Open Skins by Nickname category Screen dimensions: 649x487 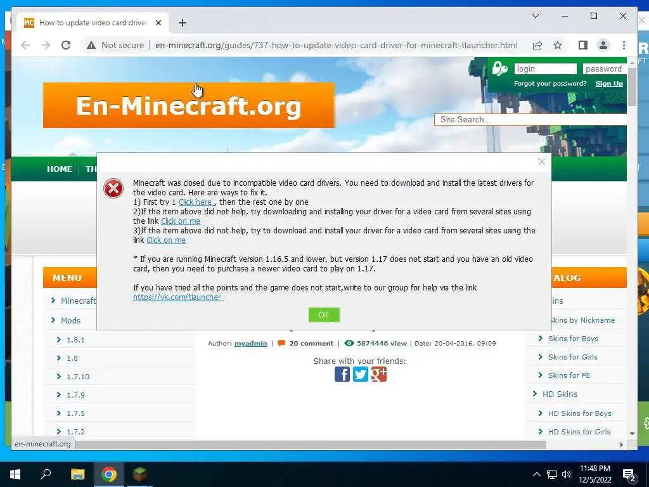coord(582,320)
